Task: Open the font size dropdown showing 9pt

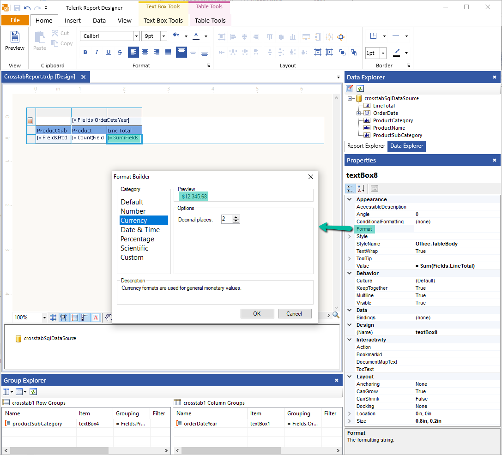Action: coord(163,36)
